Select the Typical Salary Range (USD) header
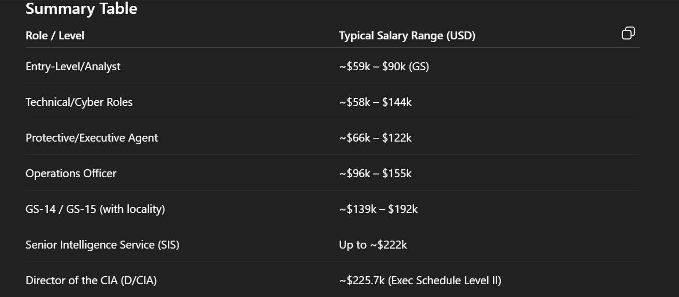 tap(407, 36)
